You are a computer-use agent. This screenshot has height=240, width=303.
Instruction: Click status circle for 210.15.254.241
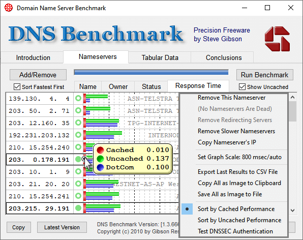coord(78,196)
